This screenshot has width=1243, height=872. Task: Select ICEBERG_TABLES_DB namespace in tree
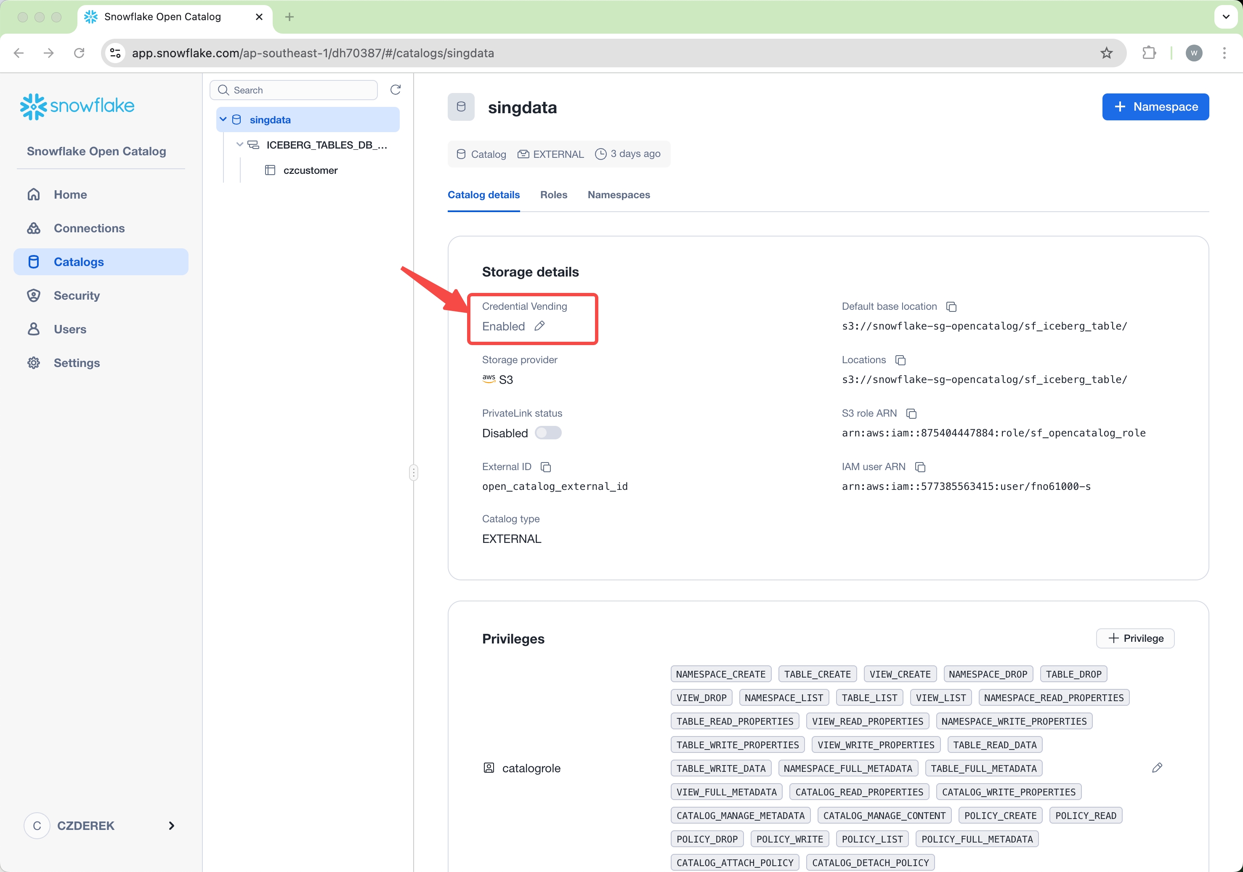pyautogui.click(x=326, y=145)
